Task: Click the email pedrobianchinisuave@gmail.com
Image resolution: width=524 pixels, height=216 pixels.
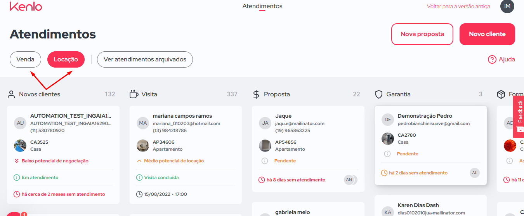Action: [x=434, y=124]
